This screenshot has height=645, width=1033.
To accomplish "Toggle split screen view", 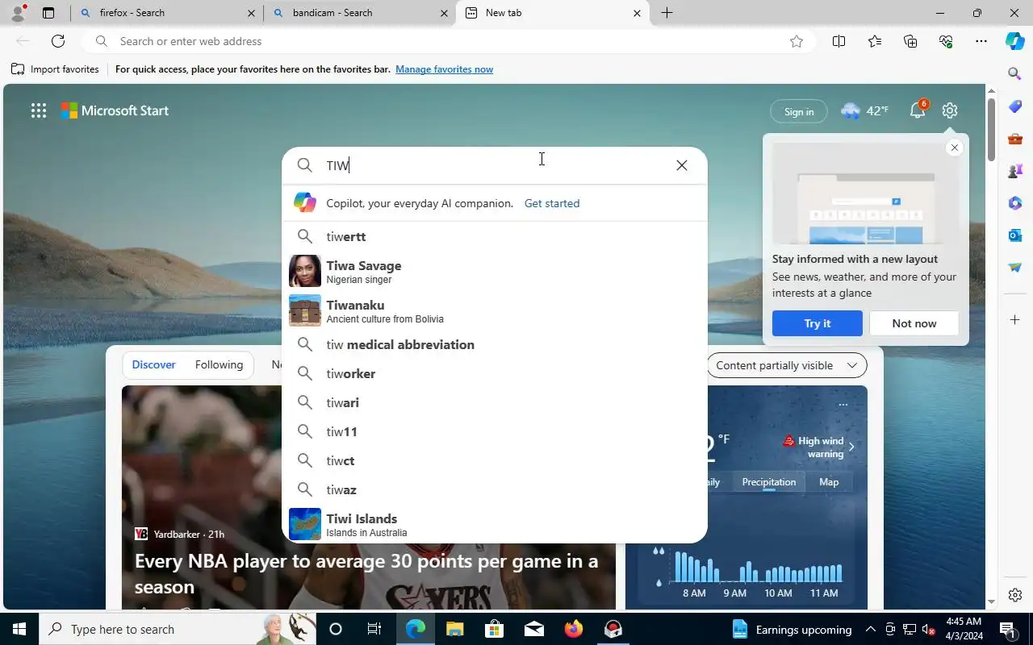I will [x=839, y=41].
